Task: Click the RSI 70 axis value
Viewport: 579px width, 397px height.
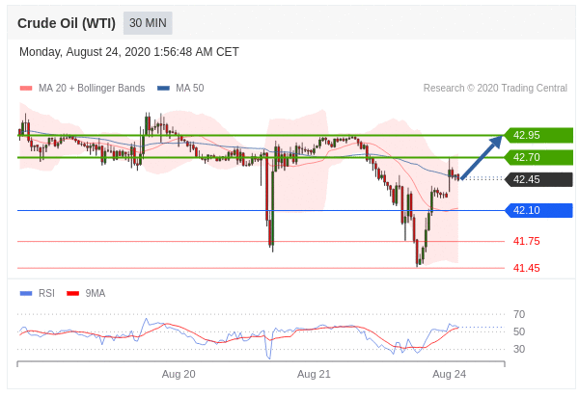Action: coord(519,314)
